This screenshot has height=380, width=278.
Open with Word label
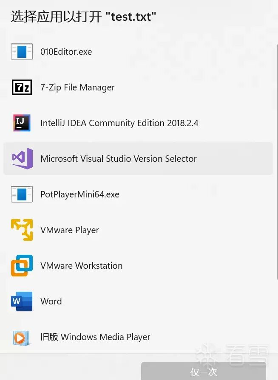tap(51, 301)
